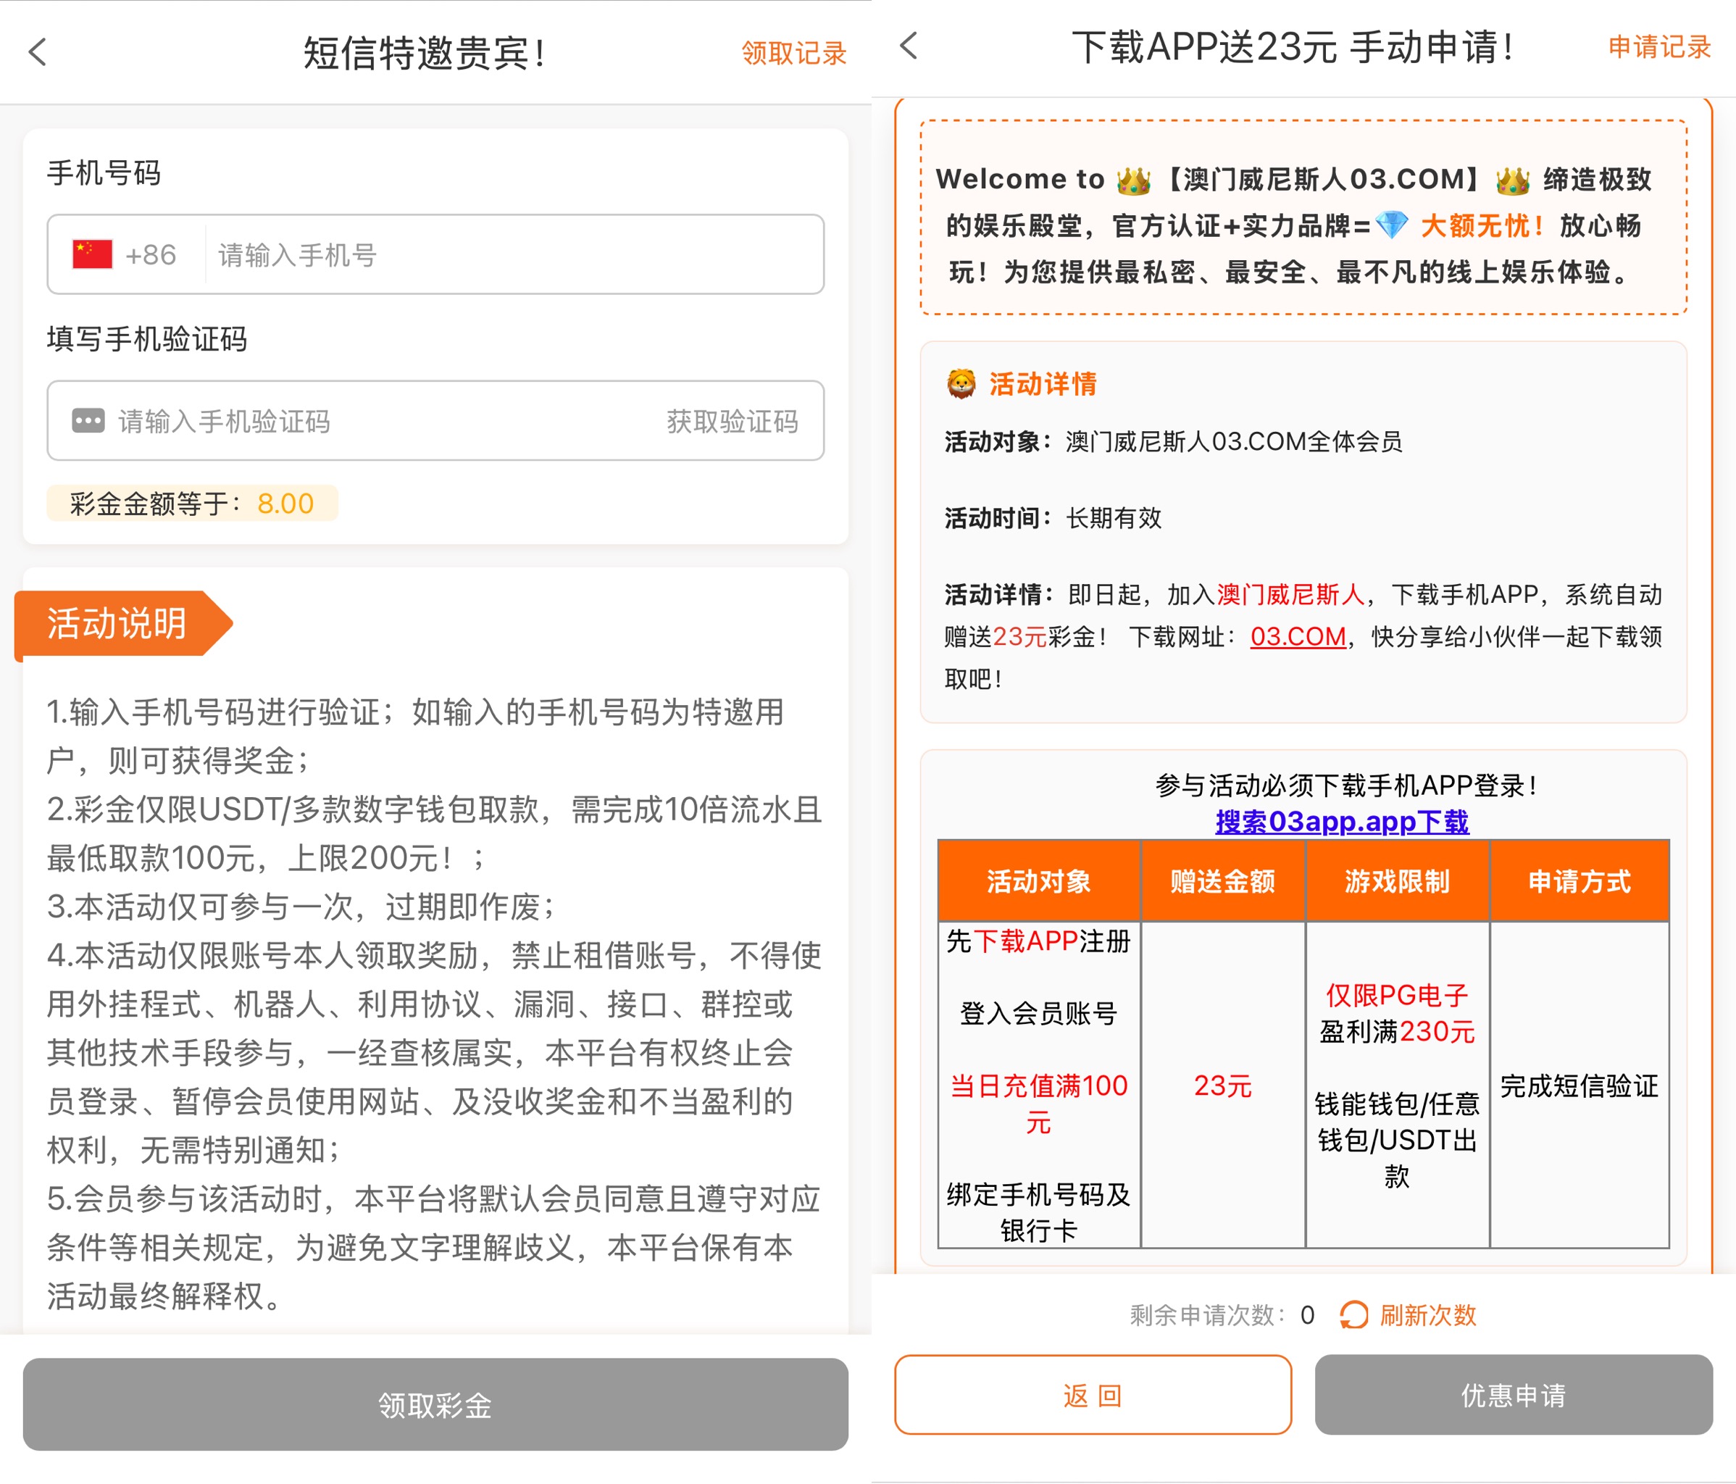Image resolution: width=1736 pixels, height=1484 pixels.
Task: Open the 03.COM download link
Action: pos(1298,637)
